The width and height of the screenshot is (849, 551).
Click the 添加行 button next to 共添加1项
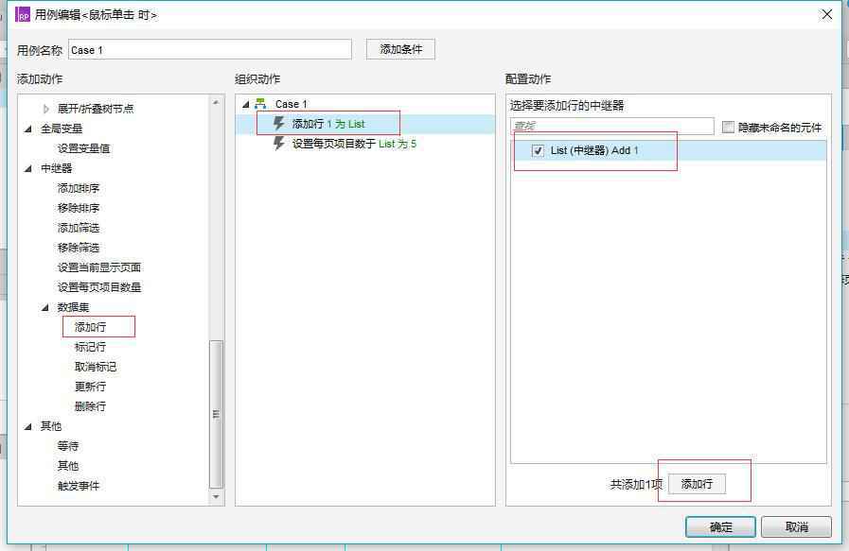click(x=697, y=484)
